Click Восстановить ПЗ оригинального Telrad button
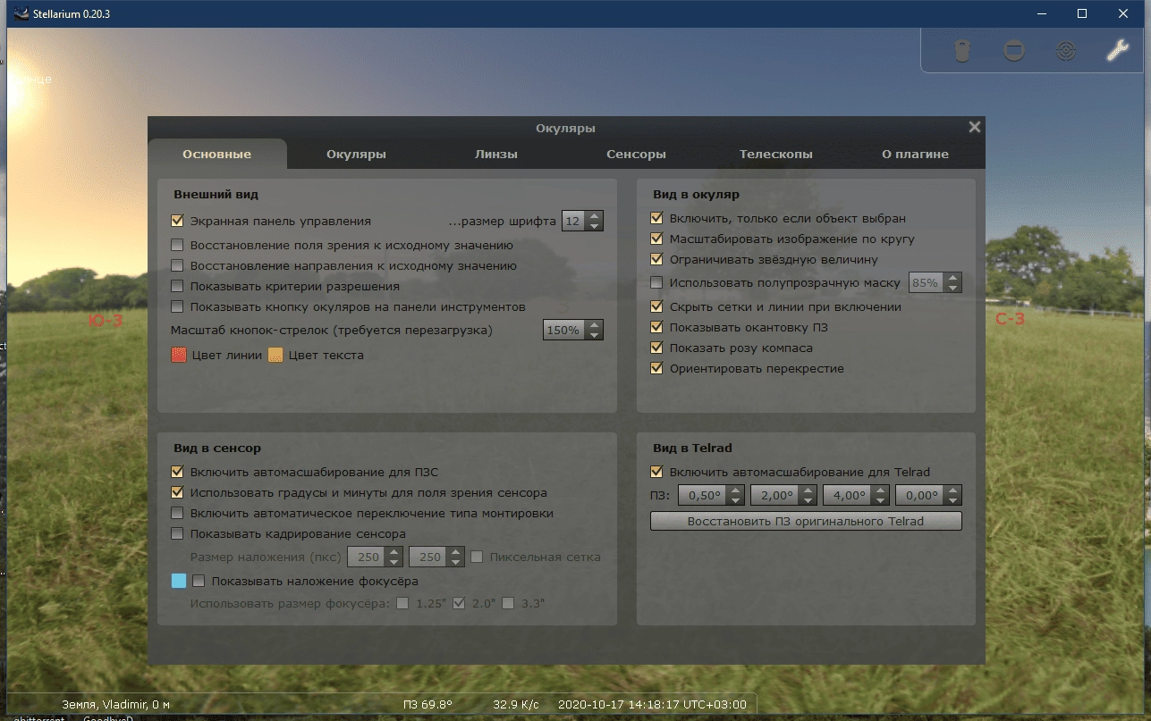Screen dimensions: 1151x721 pos(806,521)
